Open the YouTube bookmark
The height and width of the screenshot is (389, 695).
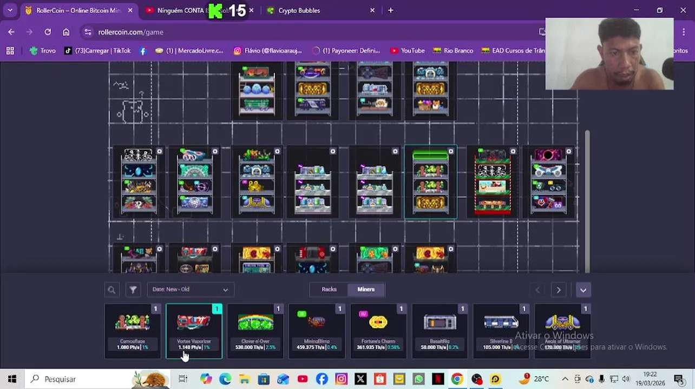tap(408, 50)
